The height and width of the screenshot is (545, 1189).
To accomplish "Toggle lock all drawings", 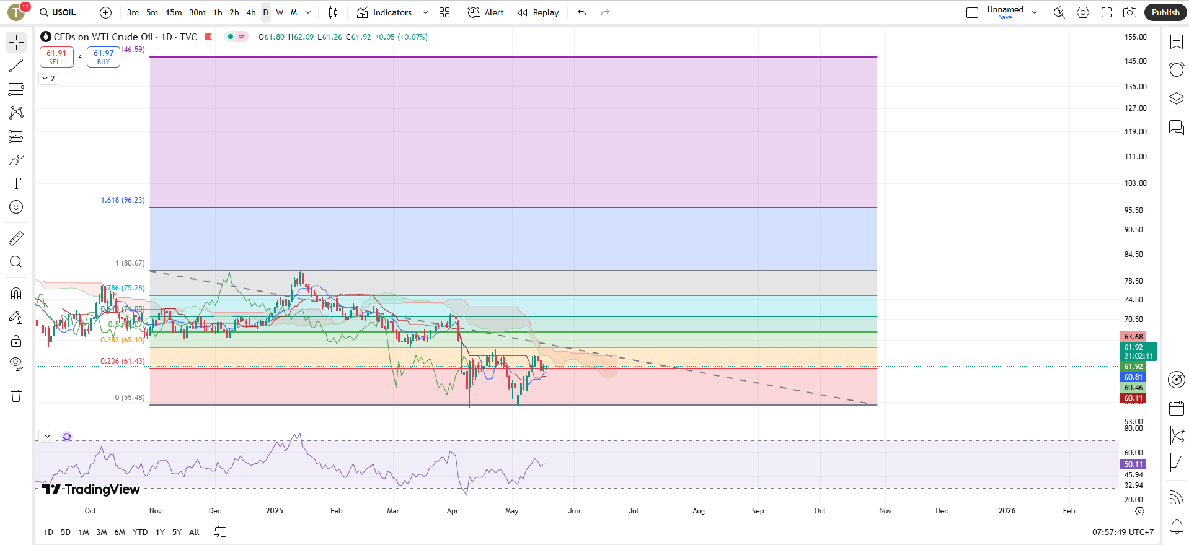I will point(16,341).
